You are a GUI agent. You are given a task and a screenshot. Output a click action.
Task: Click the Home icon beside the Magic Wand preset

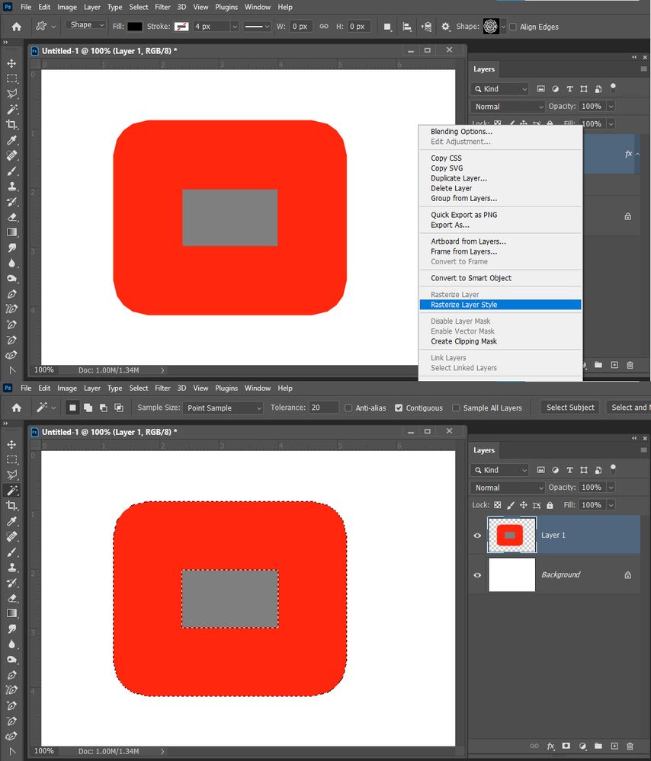tap(17, 408)
